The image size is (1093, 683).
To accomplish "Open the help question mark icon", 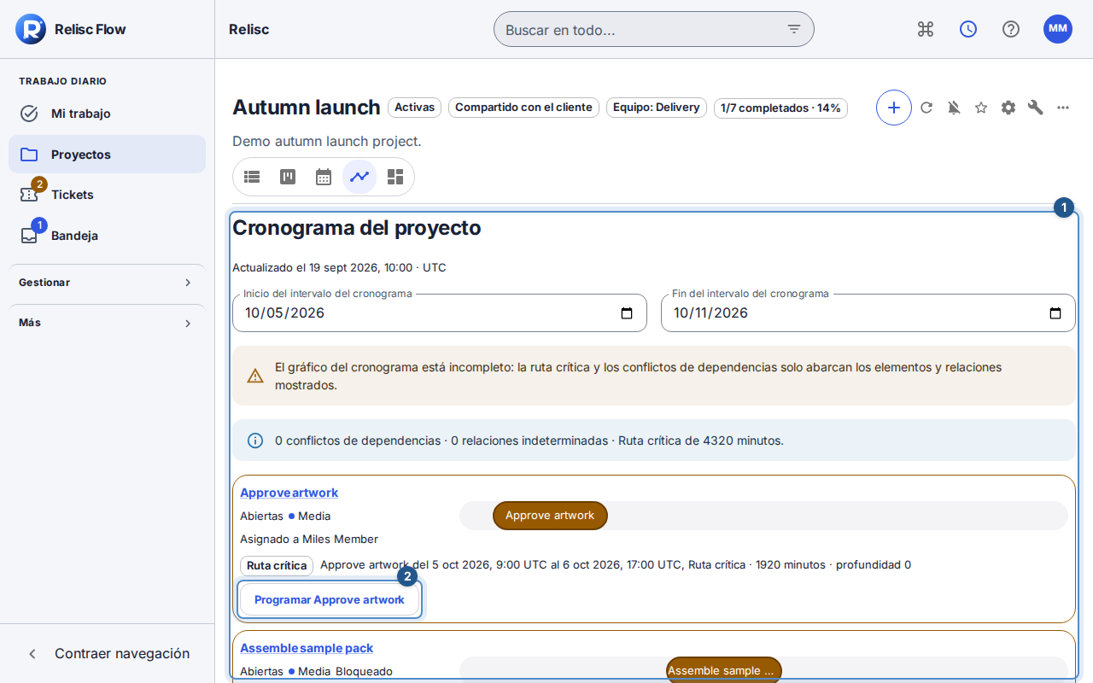I will tap(1011, 29).
